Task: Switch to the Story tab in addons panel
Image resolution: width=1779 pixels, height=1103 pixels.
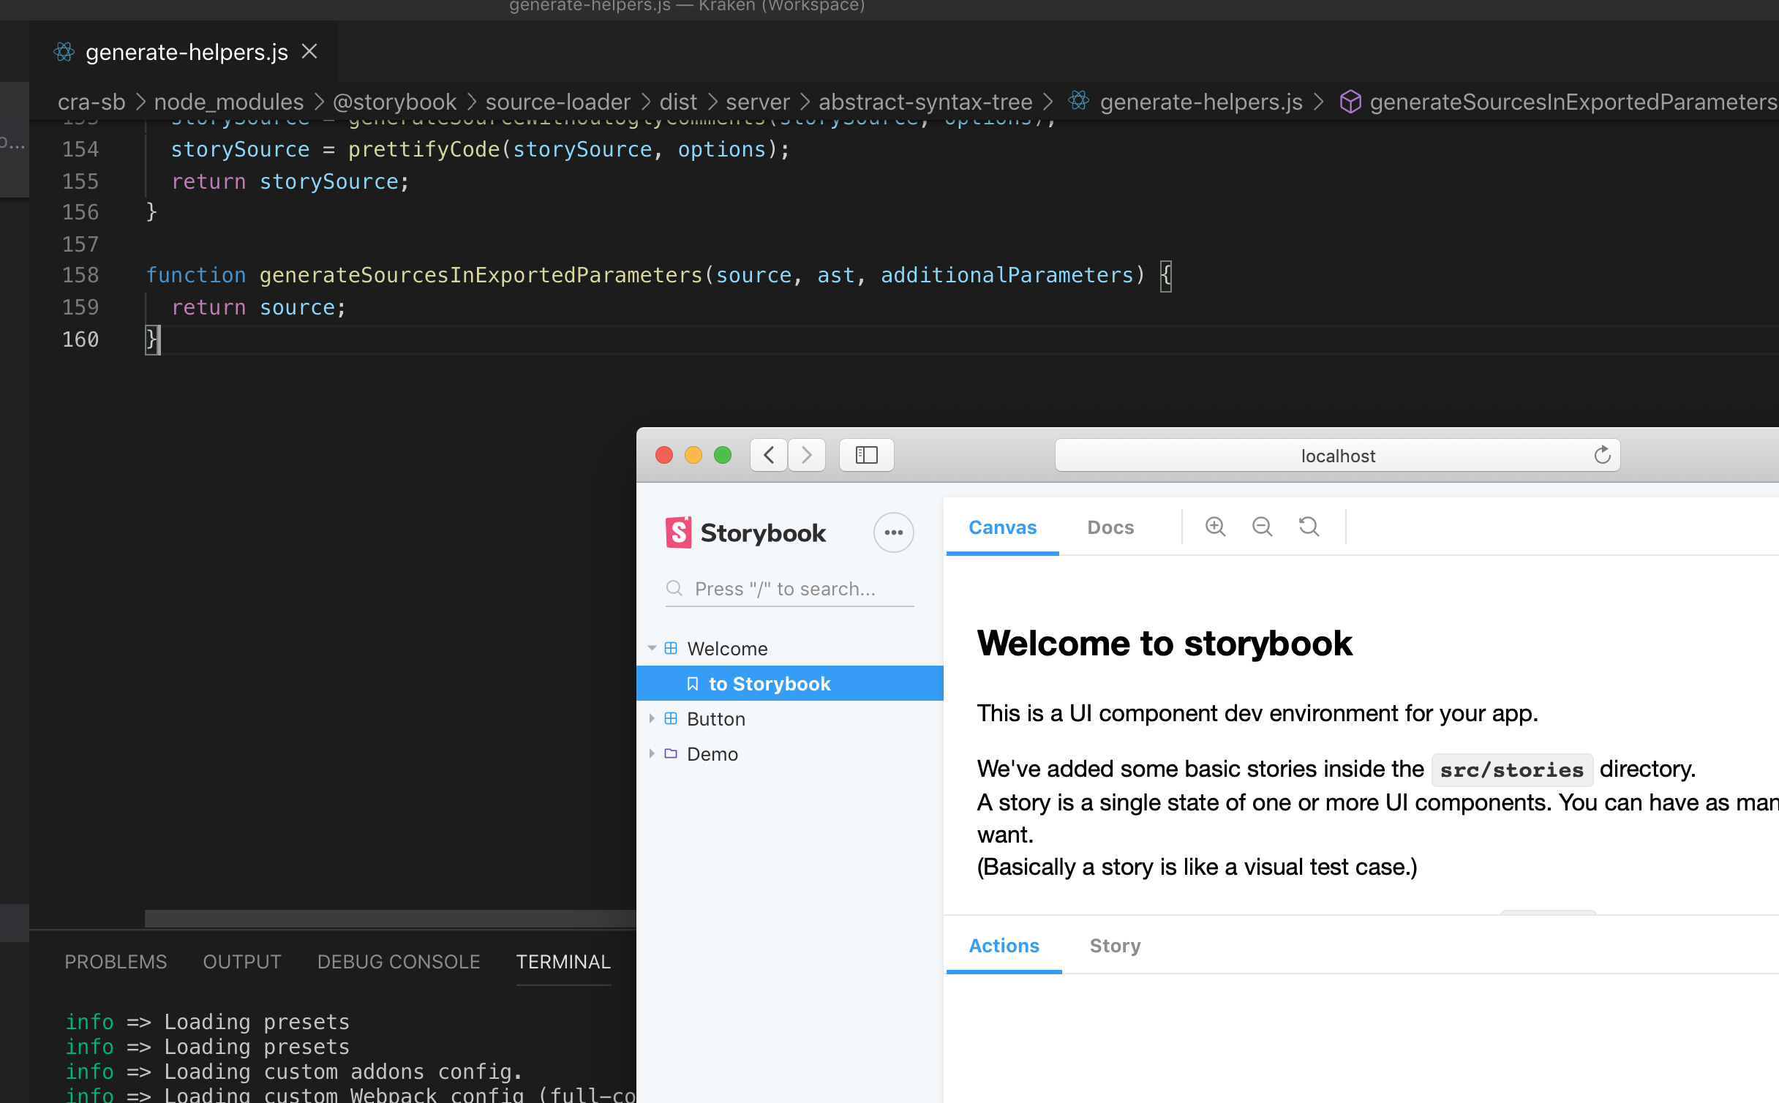Action: tap(1114, 946)
